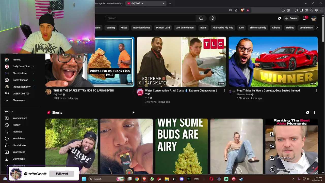Screen dimensions: 325x183
Task: Open browser hamburger menu
Action: tap(321, 10)
